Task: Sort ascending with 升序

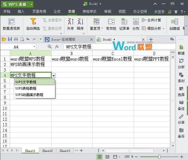Action: [70, 25]
